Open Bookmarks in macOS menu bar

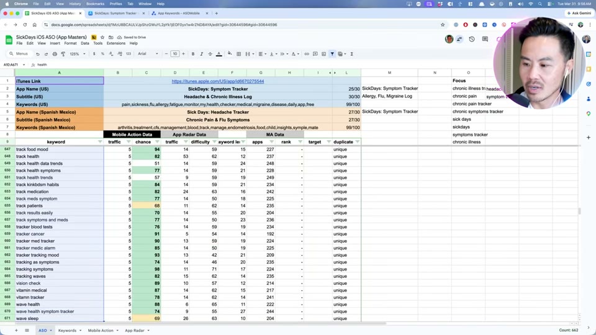[x=95, y=4]
